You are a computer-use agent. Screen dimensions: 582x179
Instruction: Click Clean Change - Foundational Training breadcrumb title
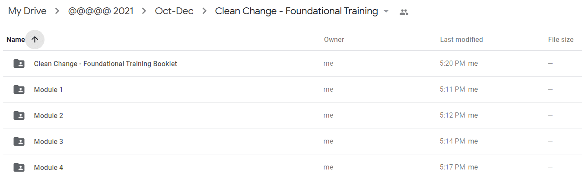click(296, 11)
